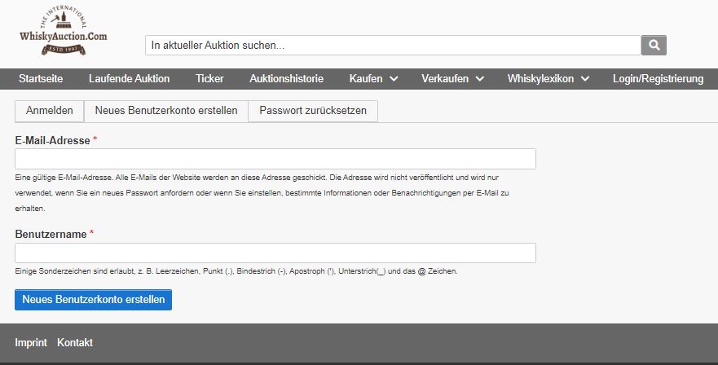
Task: Click the WhiskyAuction.Com logo
Action: pos(63,33)
